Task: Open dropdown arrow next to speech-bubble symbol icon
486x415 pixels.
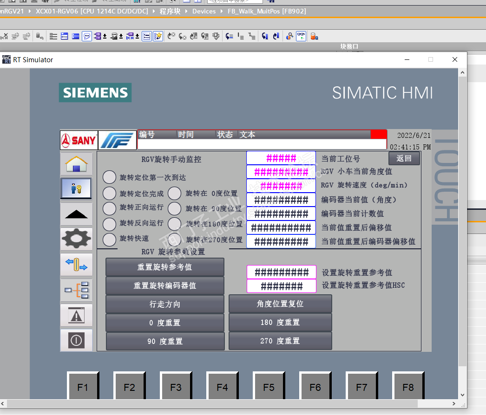Action: coord(121,37)
